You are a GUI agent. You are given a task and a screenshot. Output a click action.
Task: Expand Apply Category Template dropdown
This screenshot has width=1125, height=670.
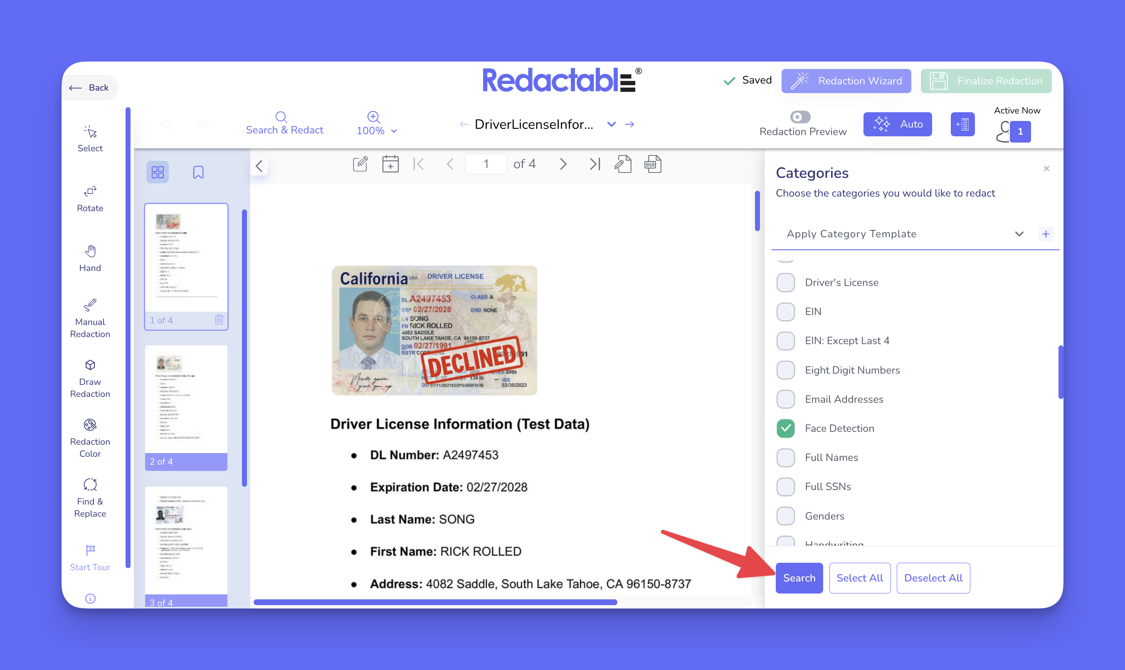click(1019, 234)
